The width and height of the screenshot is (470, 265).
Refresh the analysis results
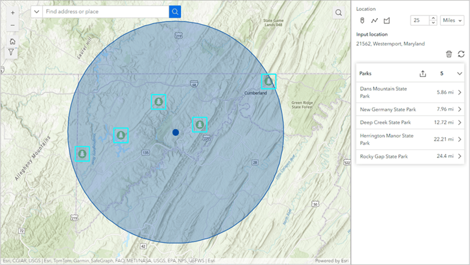tap(461, 54)
